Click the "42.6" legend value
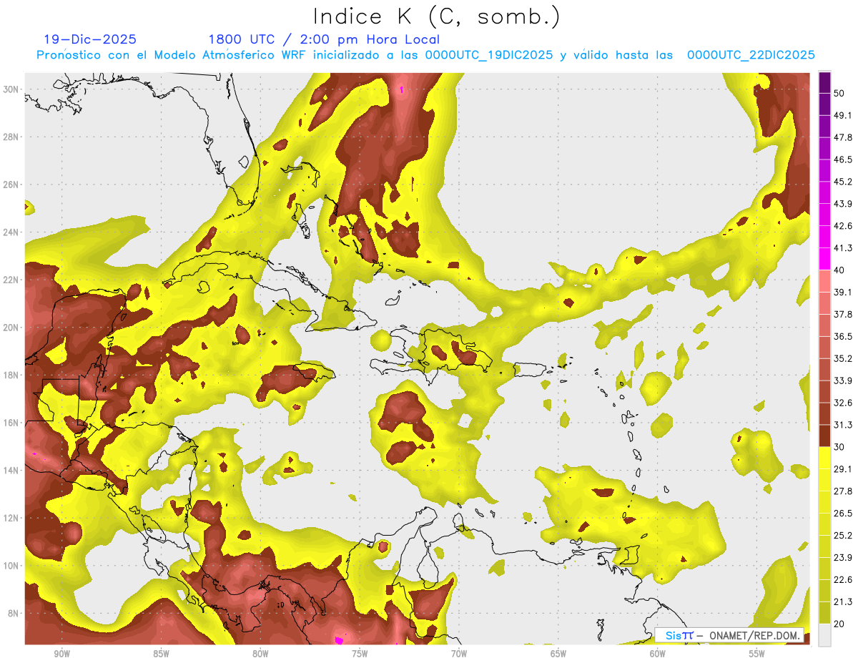The image size is (858, 663). (842, 226)
